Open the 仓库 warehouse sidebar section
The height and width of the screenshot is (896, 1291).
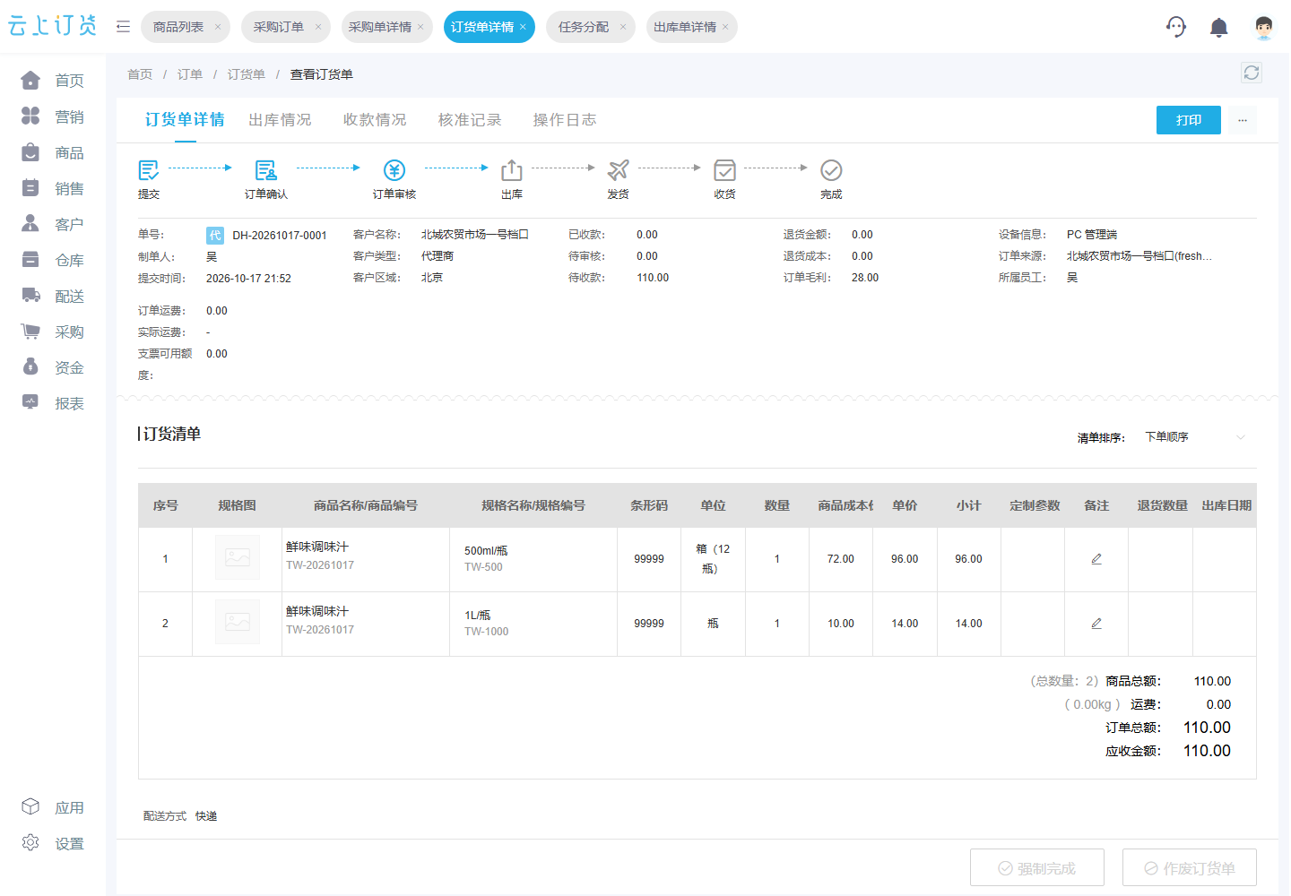coord(53,260)
